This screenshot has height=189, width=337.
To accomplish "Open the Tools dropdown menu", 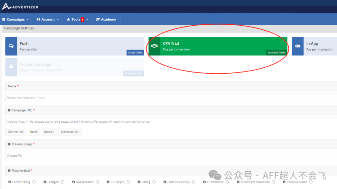I will (77, 19).
